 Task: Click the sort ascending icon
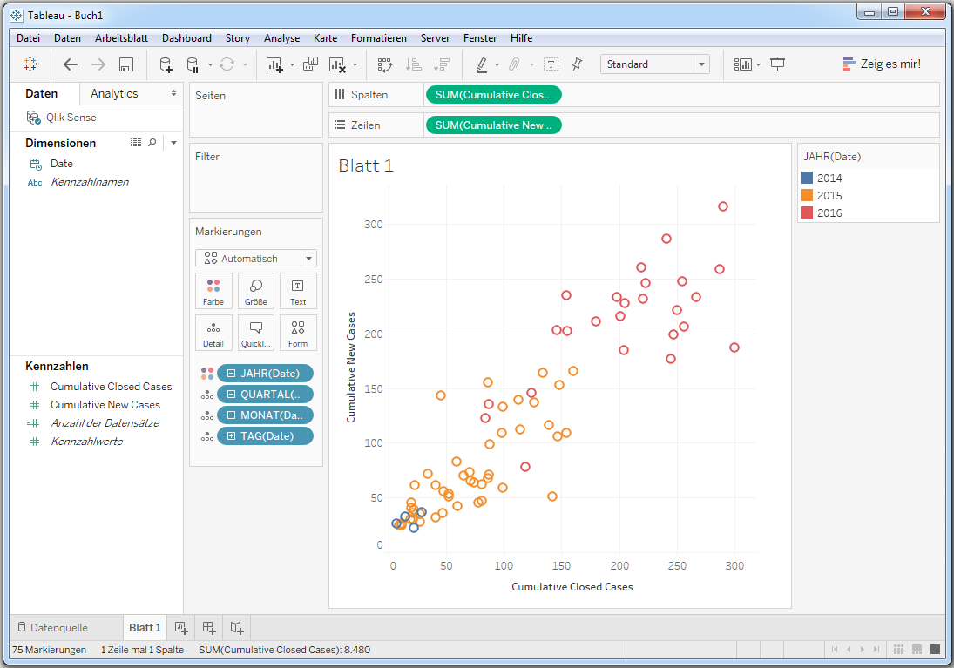coord(414,64)
